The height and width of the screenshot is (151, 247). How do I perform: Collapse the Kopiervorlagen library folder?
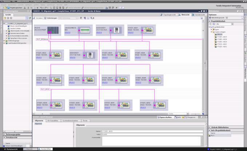click(x=211, y=32)
